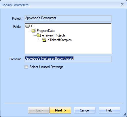Proceed with the Next button
Viewport: 127px width, 117px height.
[x=60, y=110]
